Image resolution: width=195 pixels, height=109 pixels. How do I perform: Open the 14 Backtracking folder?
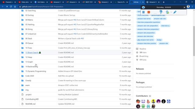pos(32,67)
